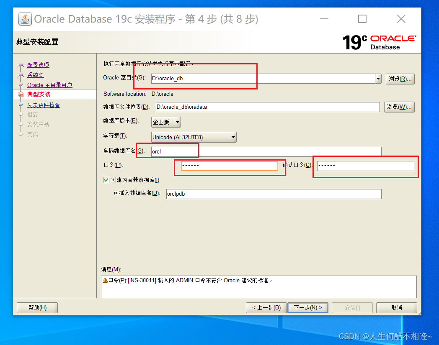Click the INS-30011 warning message text
This screenshot has height=345, width=439.
point(190,280)
